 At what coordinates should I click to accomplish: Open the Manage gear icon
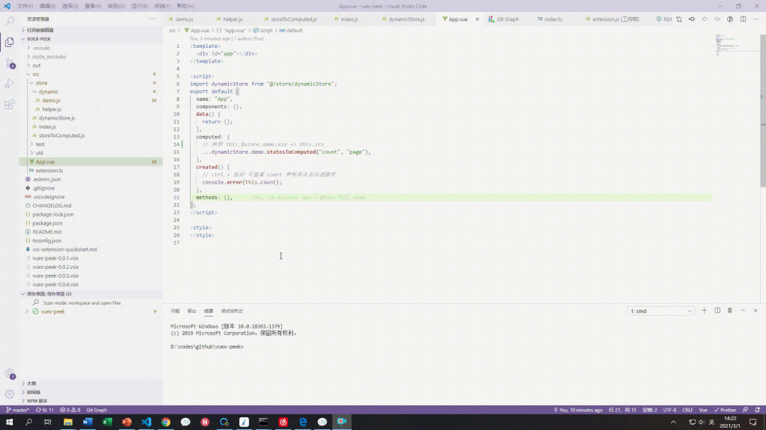(10, 393)
